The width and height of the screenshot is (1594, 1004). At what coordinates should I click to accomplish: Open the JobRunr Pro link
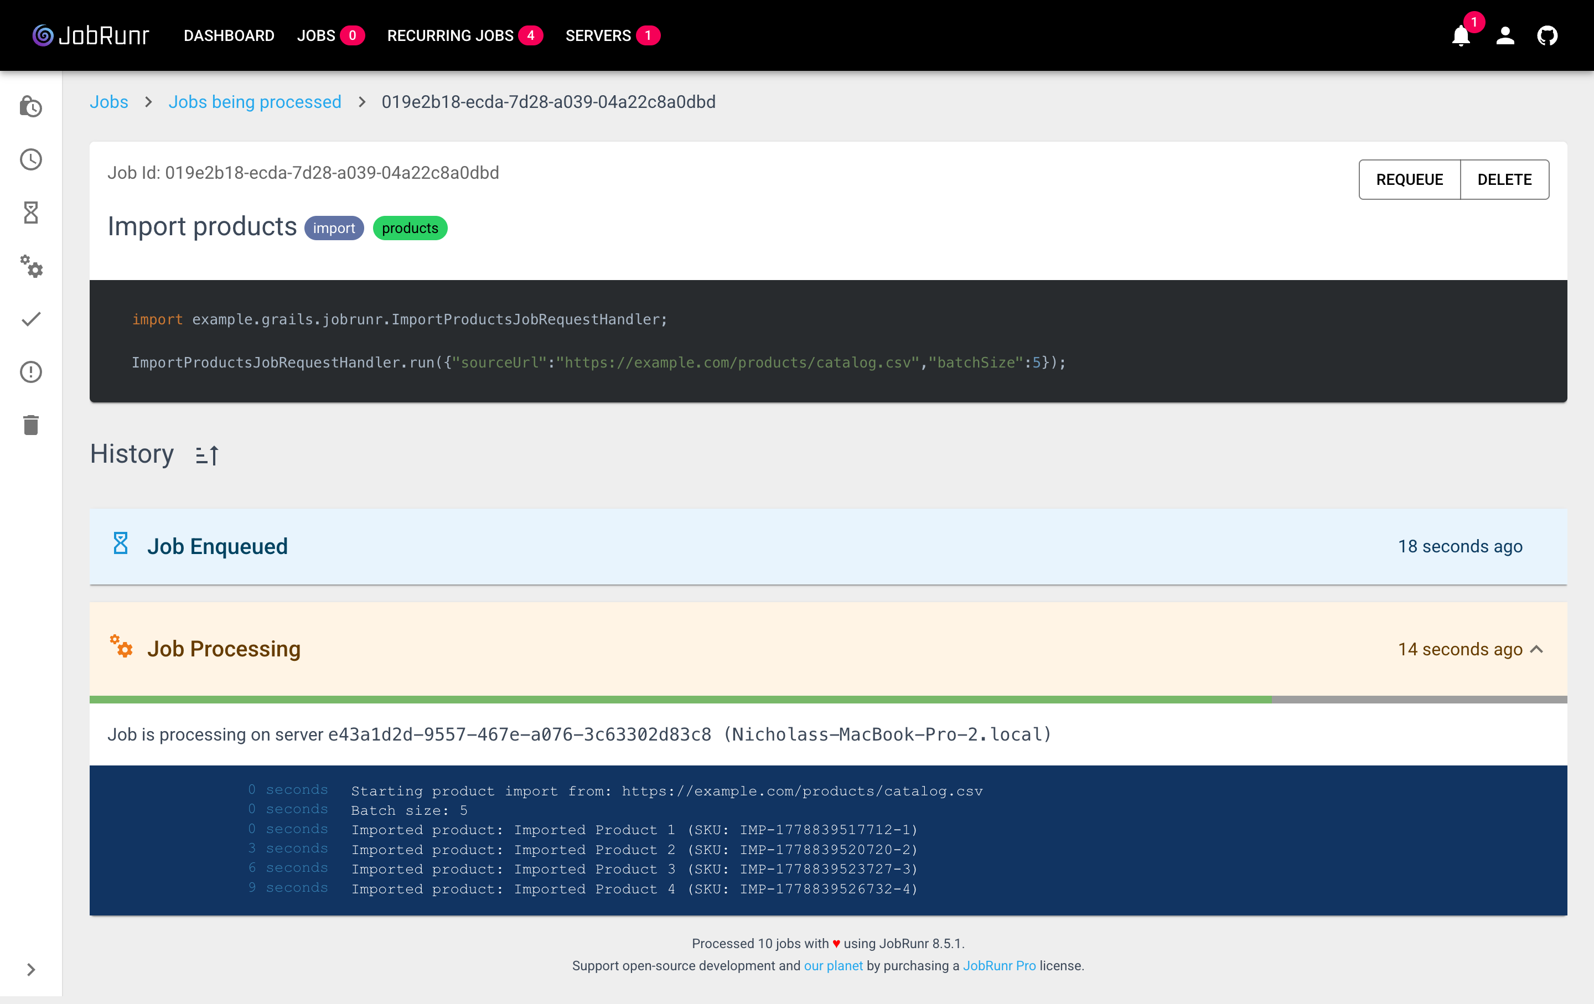point(999,966)
